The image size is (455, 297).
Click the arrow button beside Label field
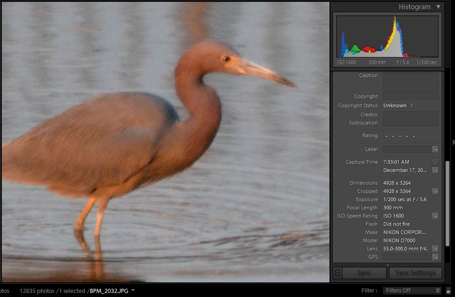click(x=435, y=149)
